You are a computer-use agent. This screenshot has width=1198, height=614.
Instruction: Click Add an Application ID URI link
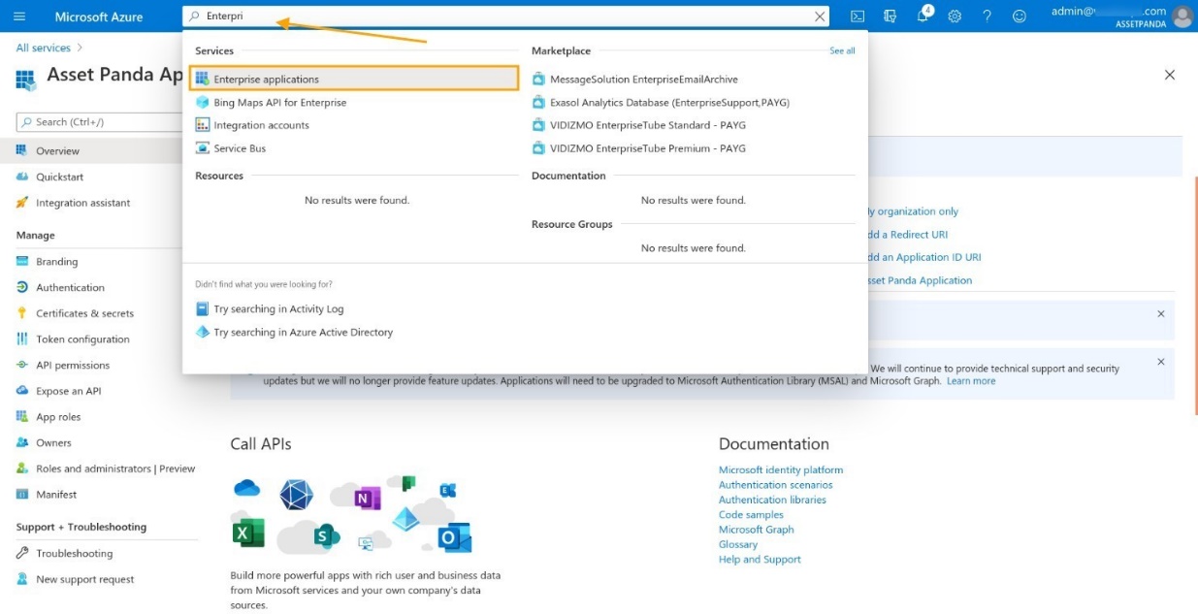pyautogui.click(x=924, y=257)
